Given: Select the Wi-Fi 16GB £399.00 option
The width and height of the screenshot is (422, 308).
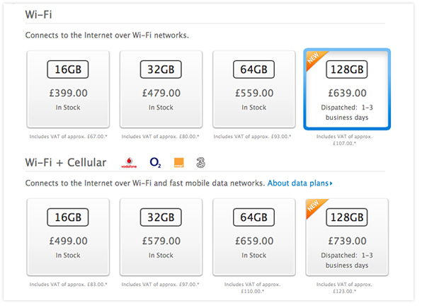Looking at the screenshot, I should (68, 89).
